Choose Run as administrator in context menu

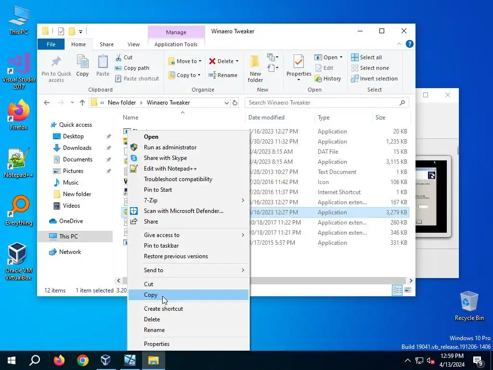coord(188,147)
